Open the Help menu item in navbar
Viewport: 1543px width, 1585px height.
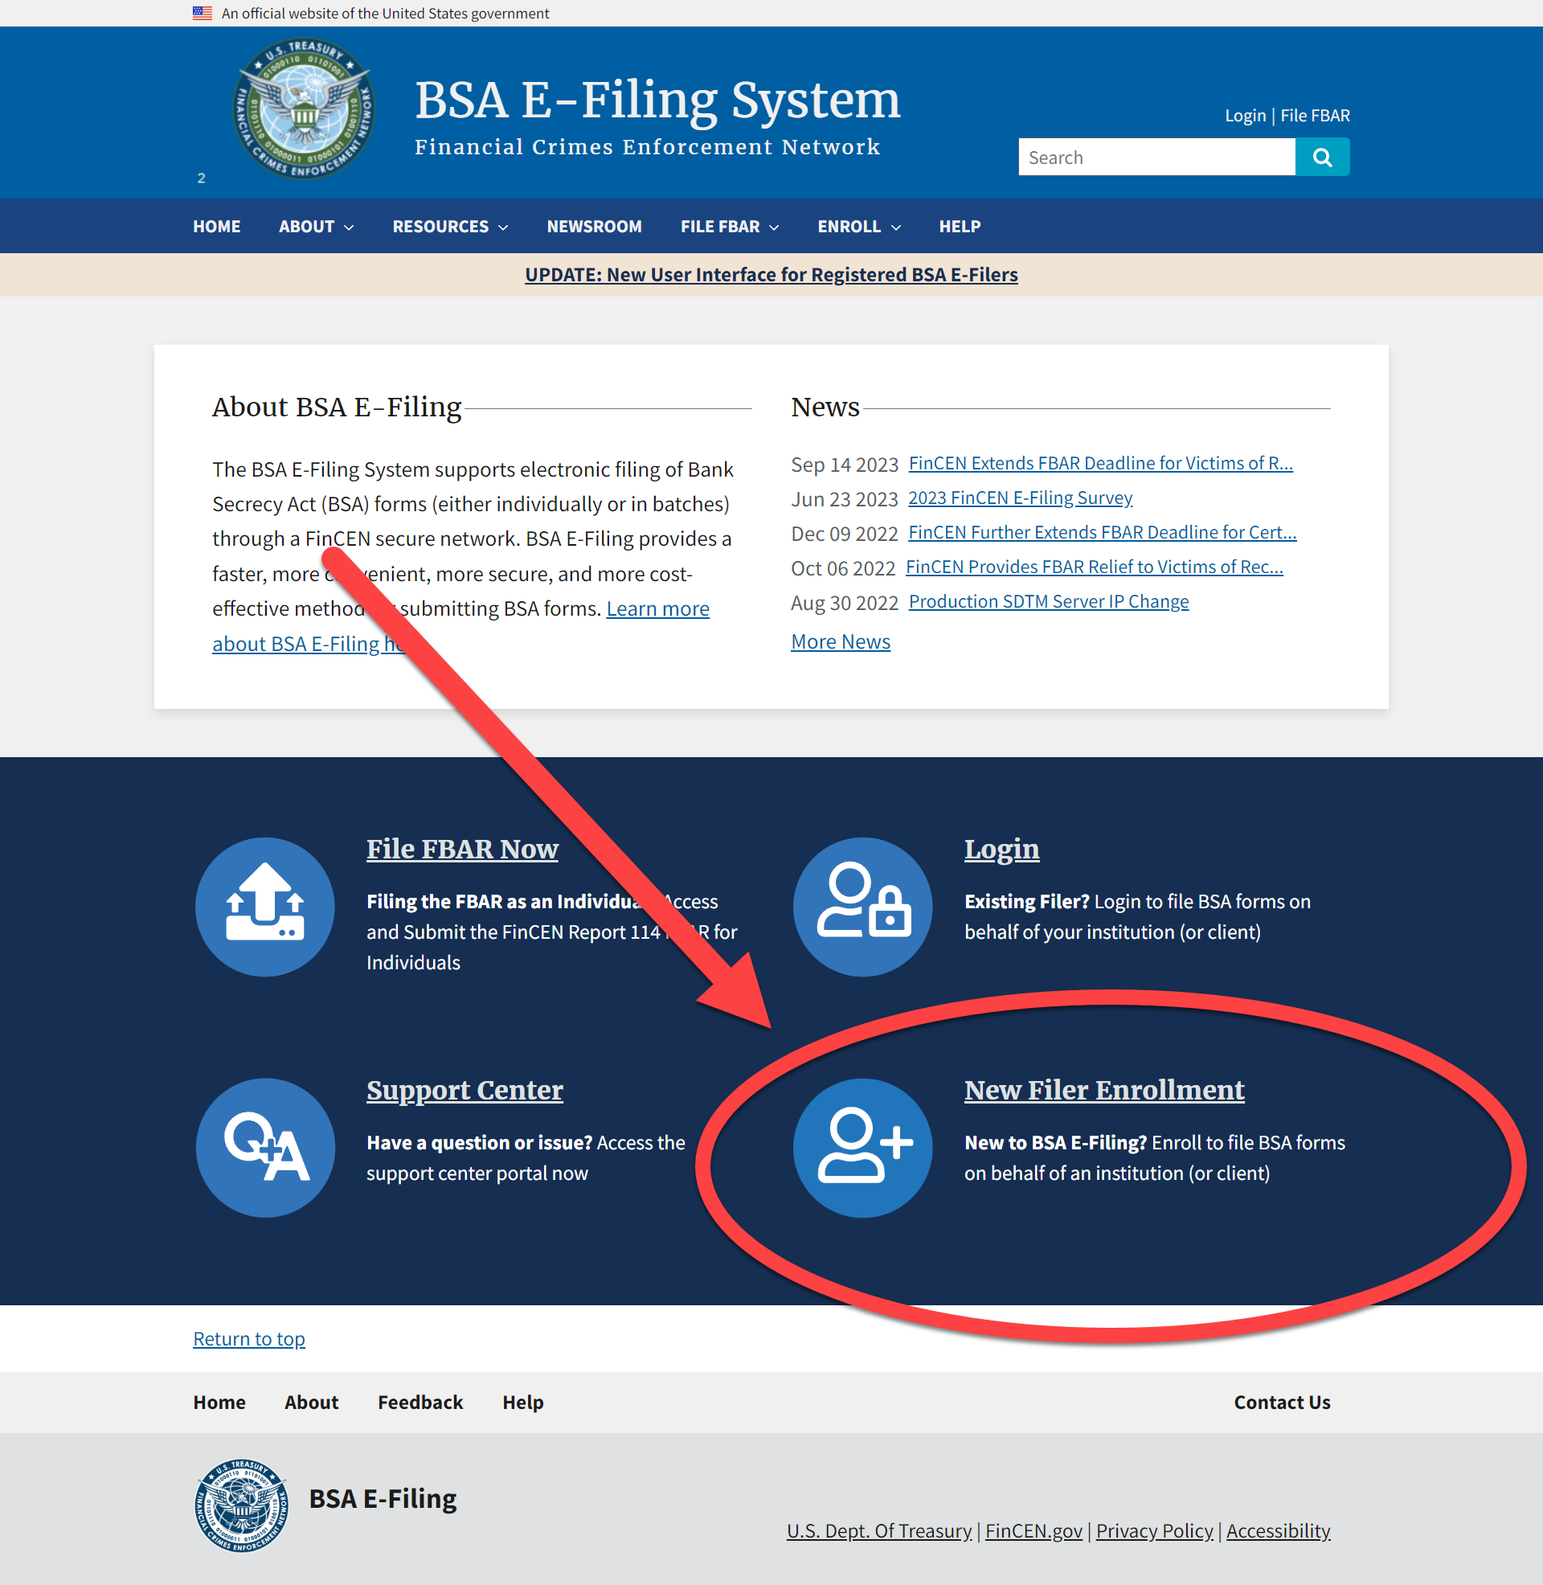pos(960,227)
